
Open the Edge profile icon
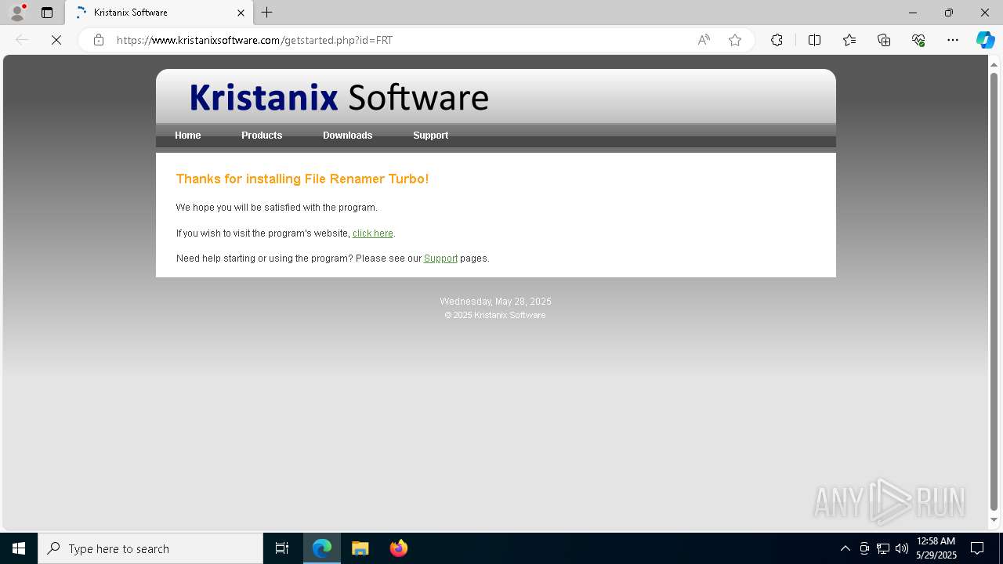click(x=17, y=13)
